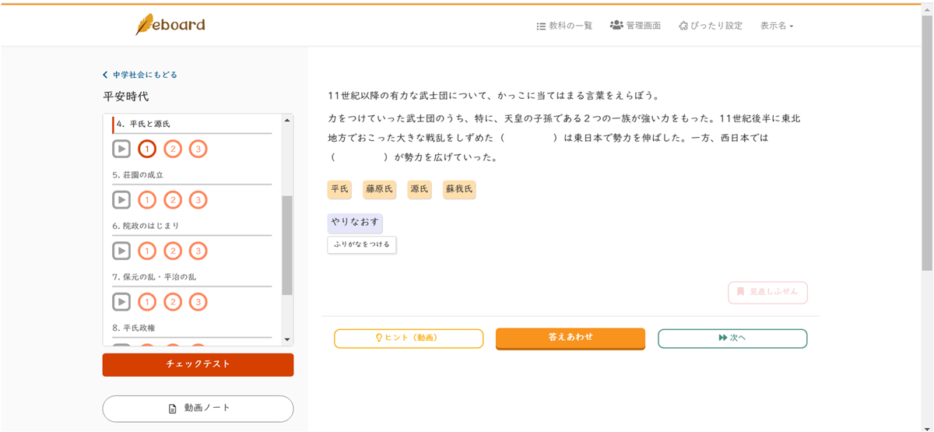This screenshot has width=934, height=432.
Task: Open the video for 院政のはじまり
Action: pos(121,251)
